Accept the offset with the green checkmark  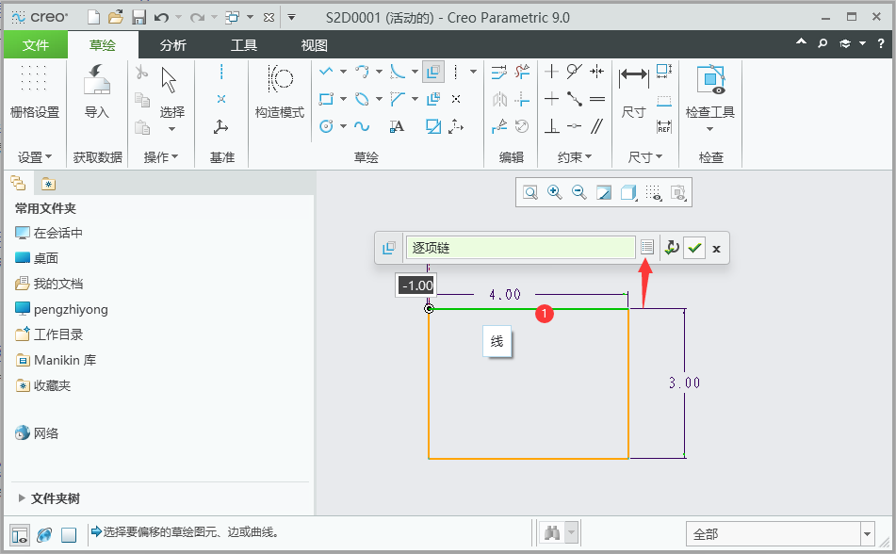(694, 248)
